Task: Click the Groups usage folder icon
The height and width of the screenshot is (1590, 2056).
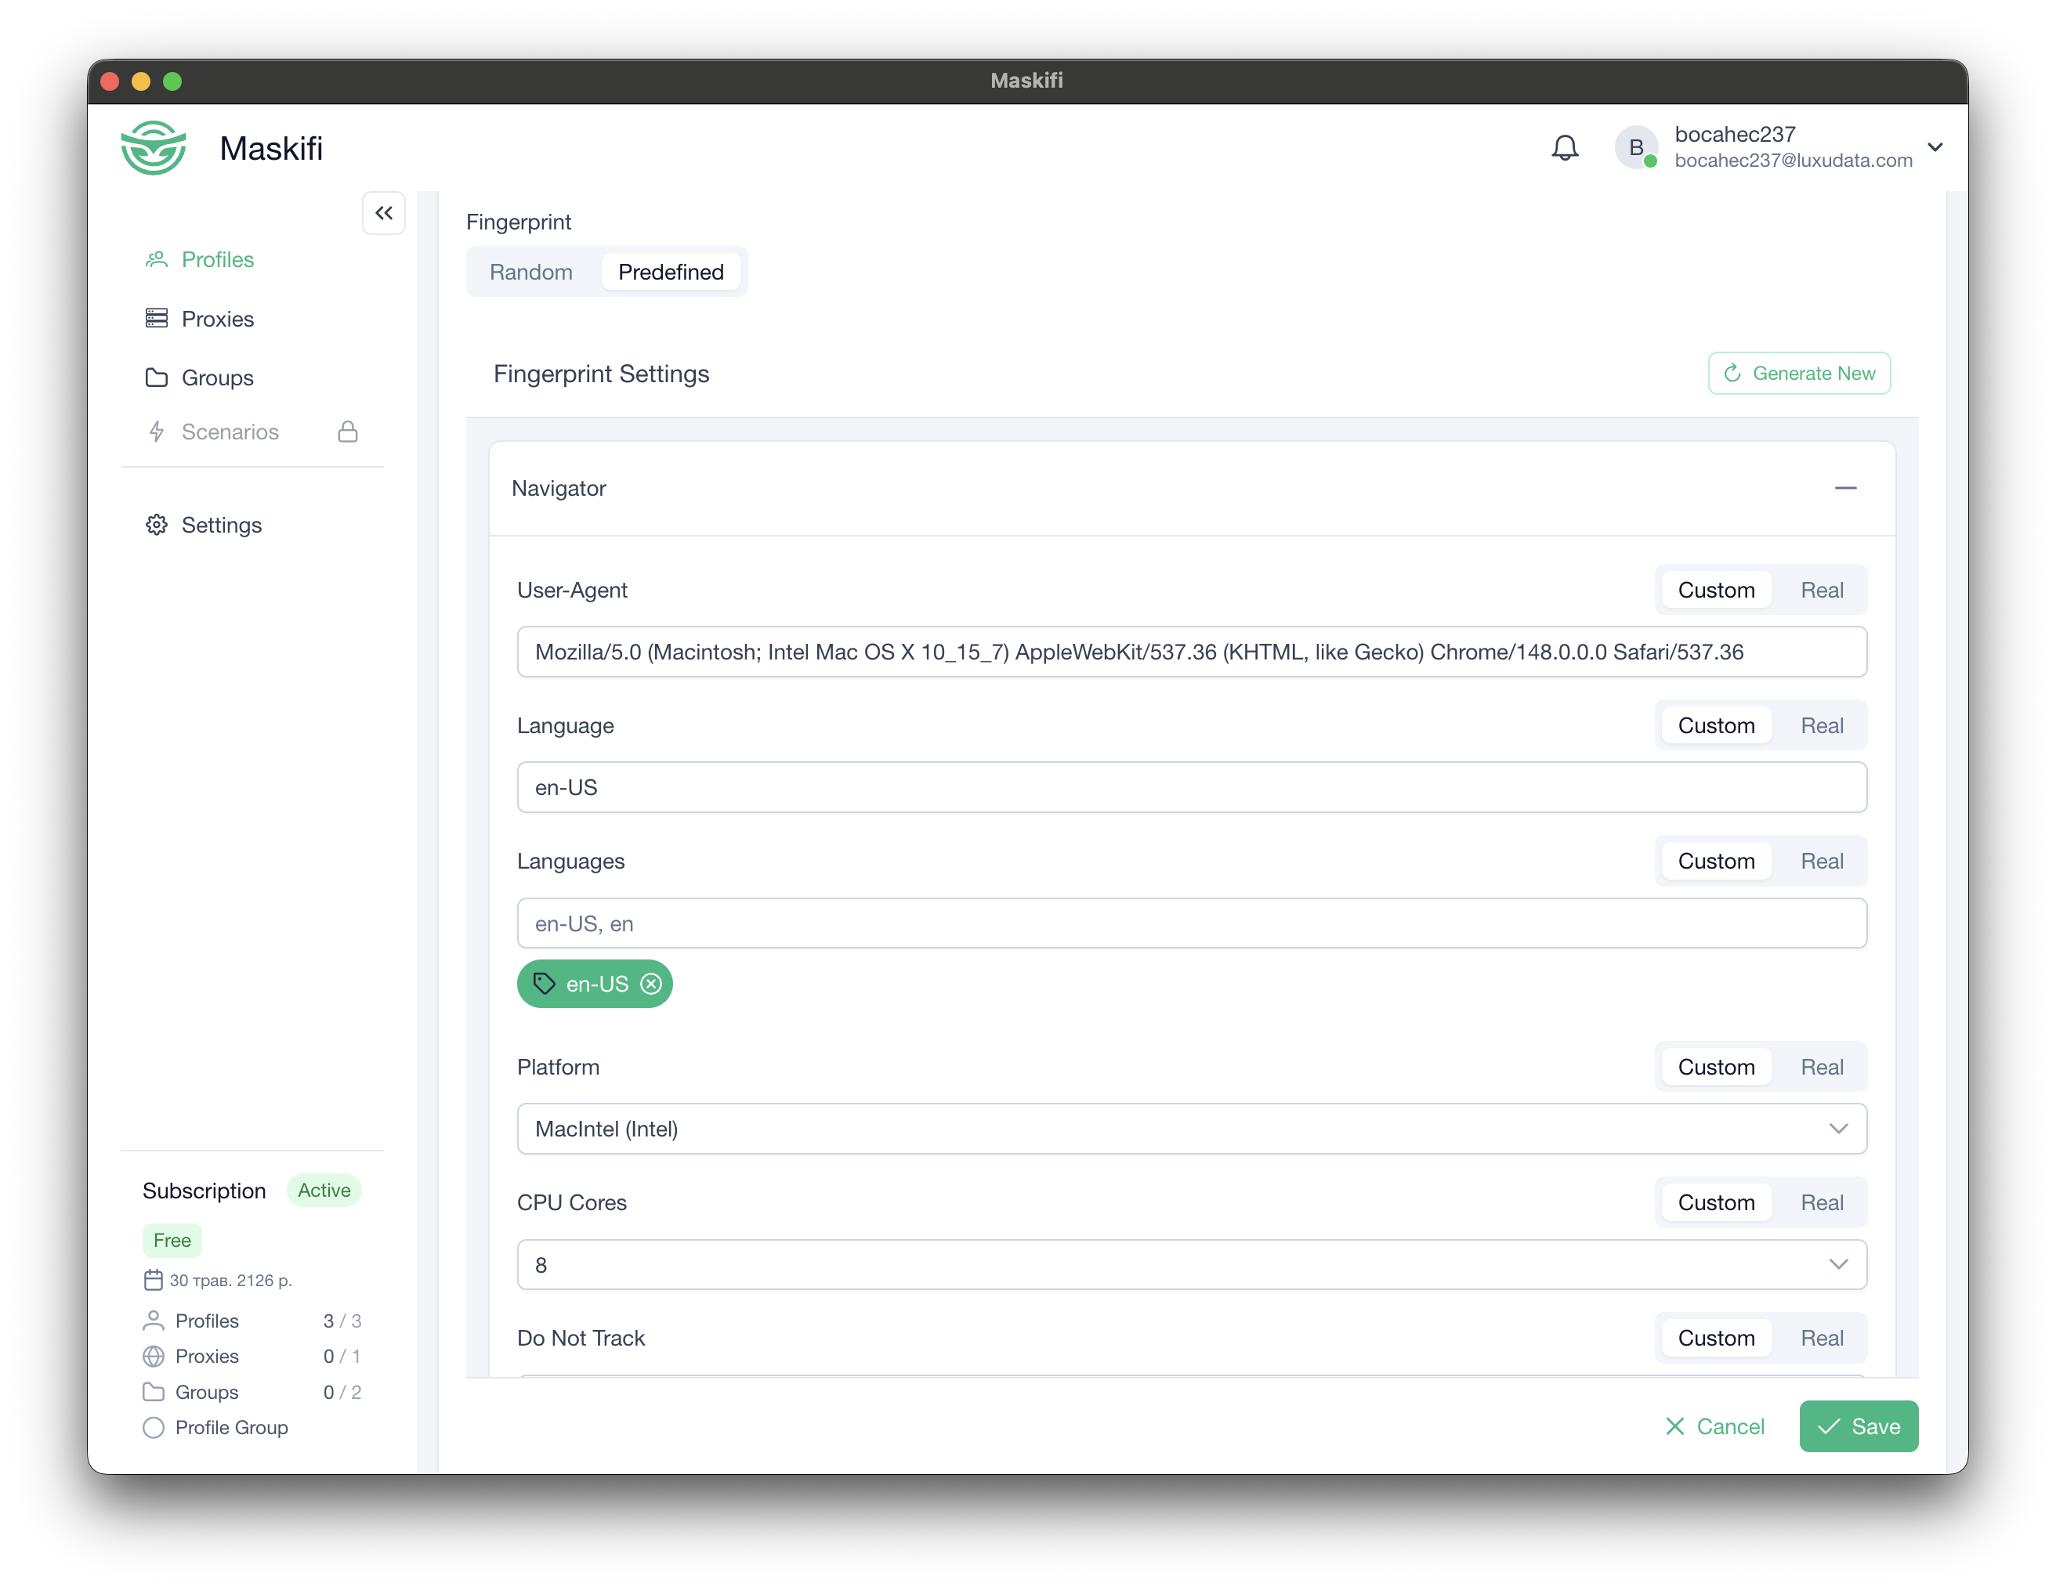Action: pyautogui.click(x=154, y=1392)
